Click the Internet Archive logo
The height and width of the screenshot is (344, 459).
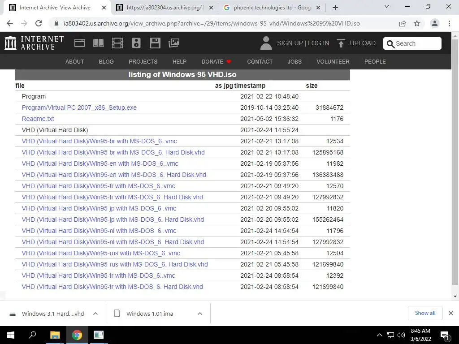(x=34, y=43)
